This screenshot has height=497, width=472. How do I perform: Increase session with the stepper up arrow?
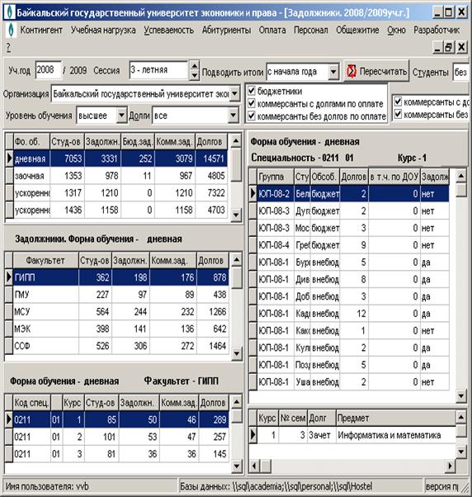pyautogui.click(x=195, y=65)
